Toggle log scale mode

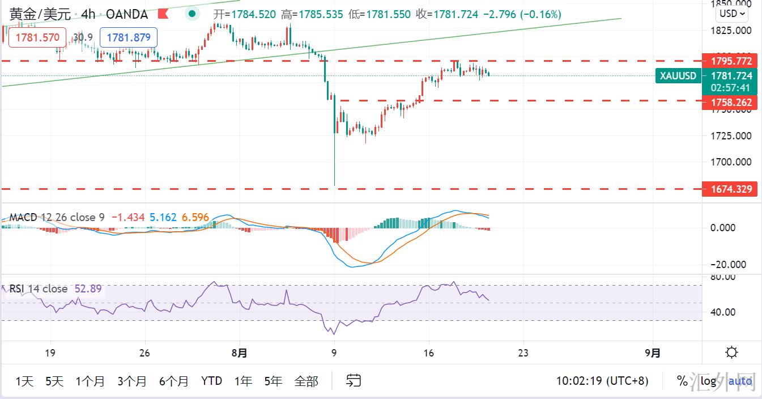pyautogui.click(x=708, y=381)
